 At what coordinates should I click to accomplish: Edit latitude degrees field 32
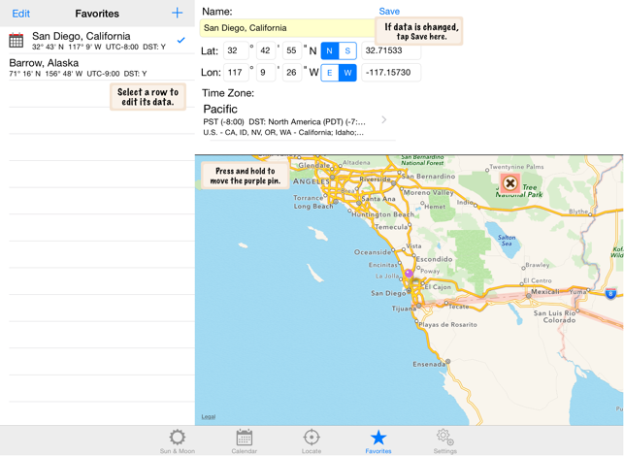pyautogui.click(x=236, y=50)
